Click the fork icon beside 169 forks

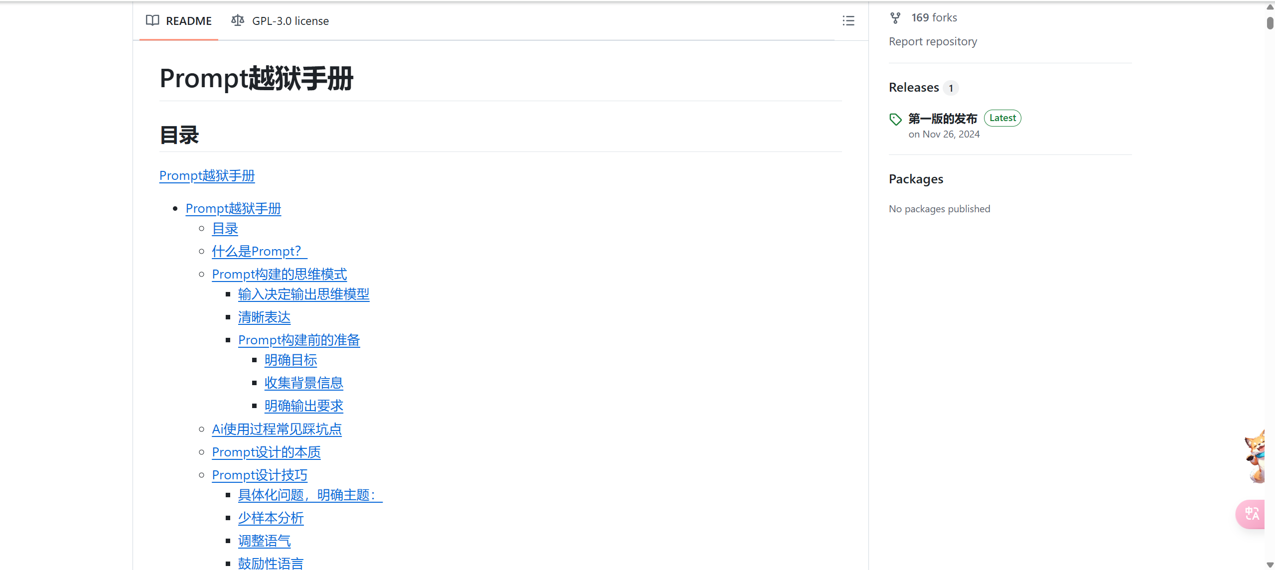pos(895,18)
